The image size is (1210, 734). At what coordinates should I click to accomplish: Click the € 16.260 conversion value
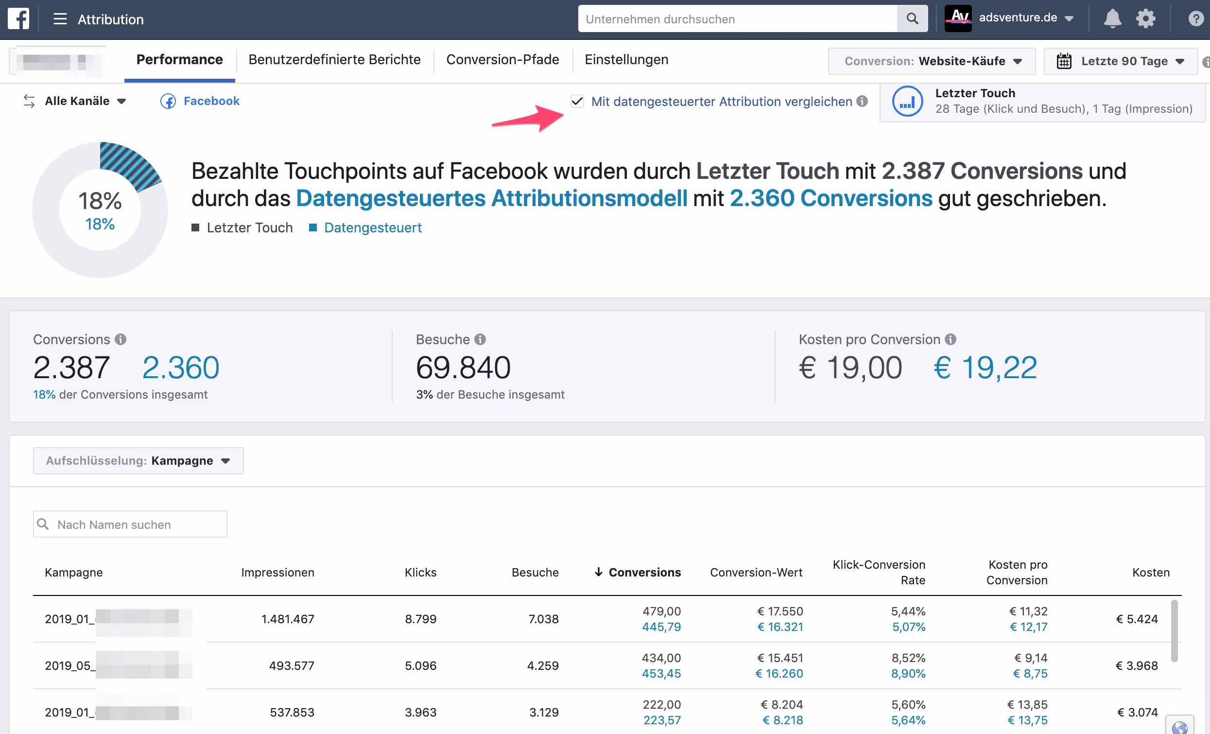coord(779,673)
